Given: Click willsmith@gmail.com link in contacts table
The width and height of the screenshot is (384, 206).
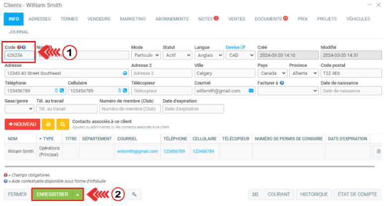Looking at the screenshot, I should 138,152.
